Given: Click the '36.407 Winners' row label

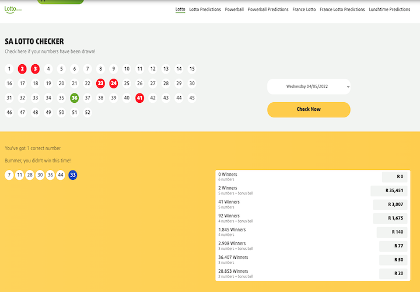Looking at the screenshot, I should point(233,258).
